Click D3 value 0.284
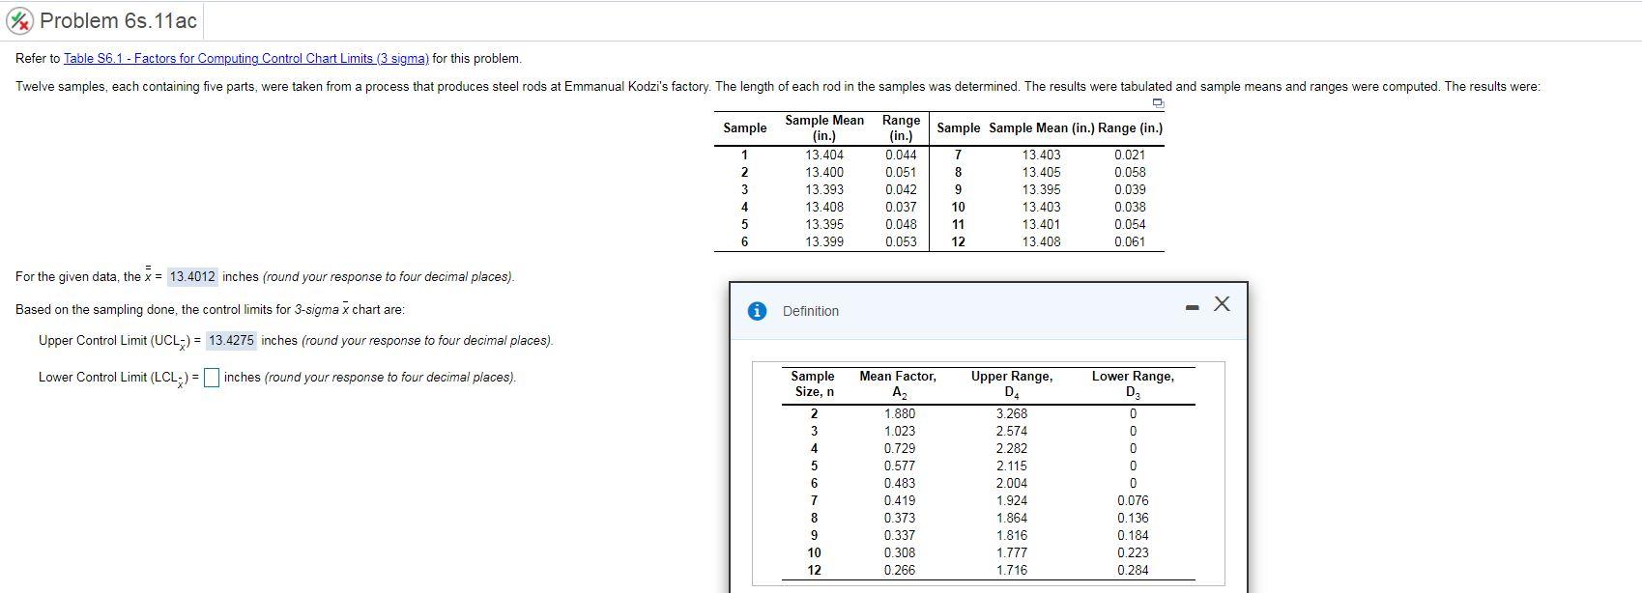 coord(1133,570)
